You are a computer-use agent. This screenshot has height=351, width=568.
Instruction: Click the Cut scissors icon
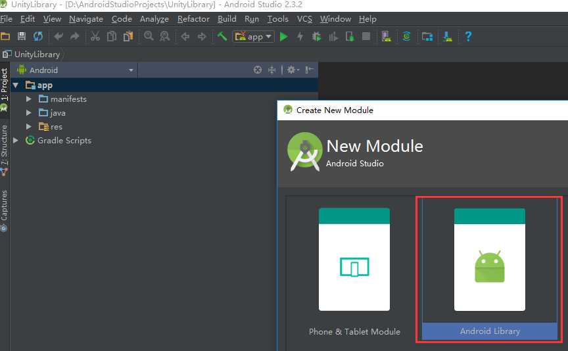(95, 36)
